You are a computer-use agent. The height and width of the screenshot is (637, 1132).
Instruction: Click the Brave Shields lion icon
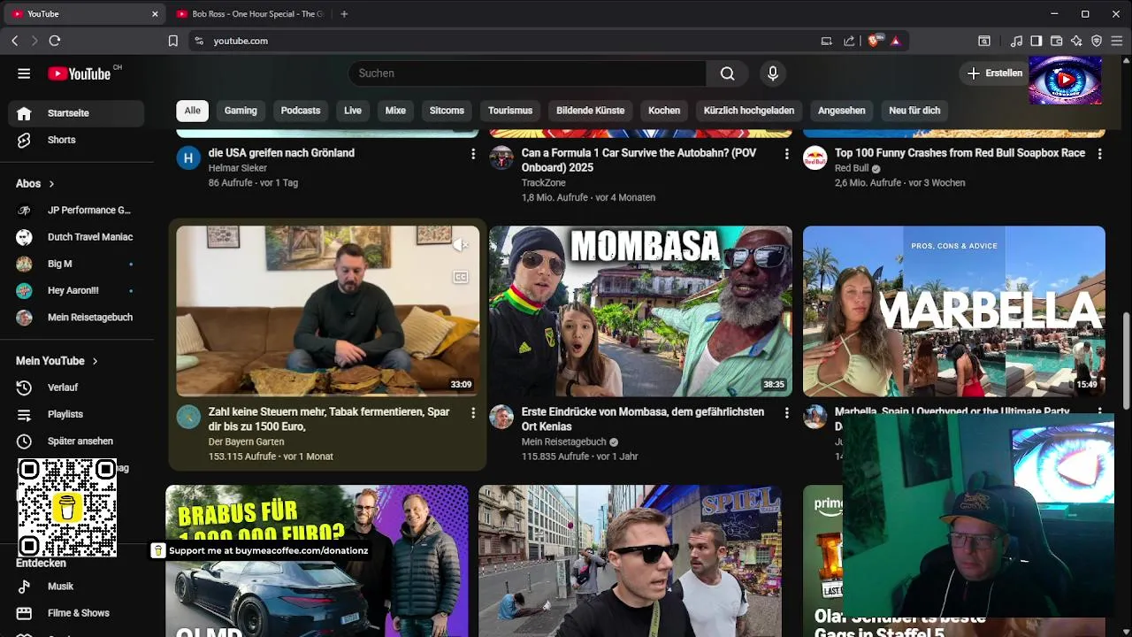(875, 41)
